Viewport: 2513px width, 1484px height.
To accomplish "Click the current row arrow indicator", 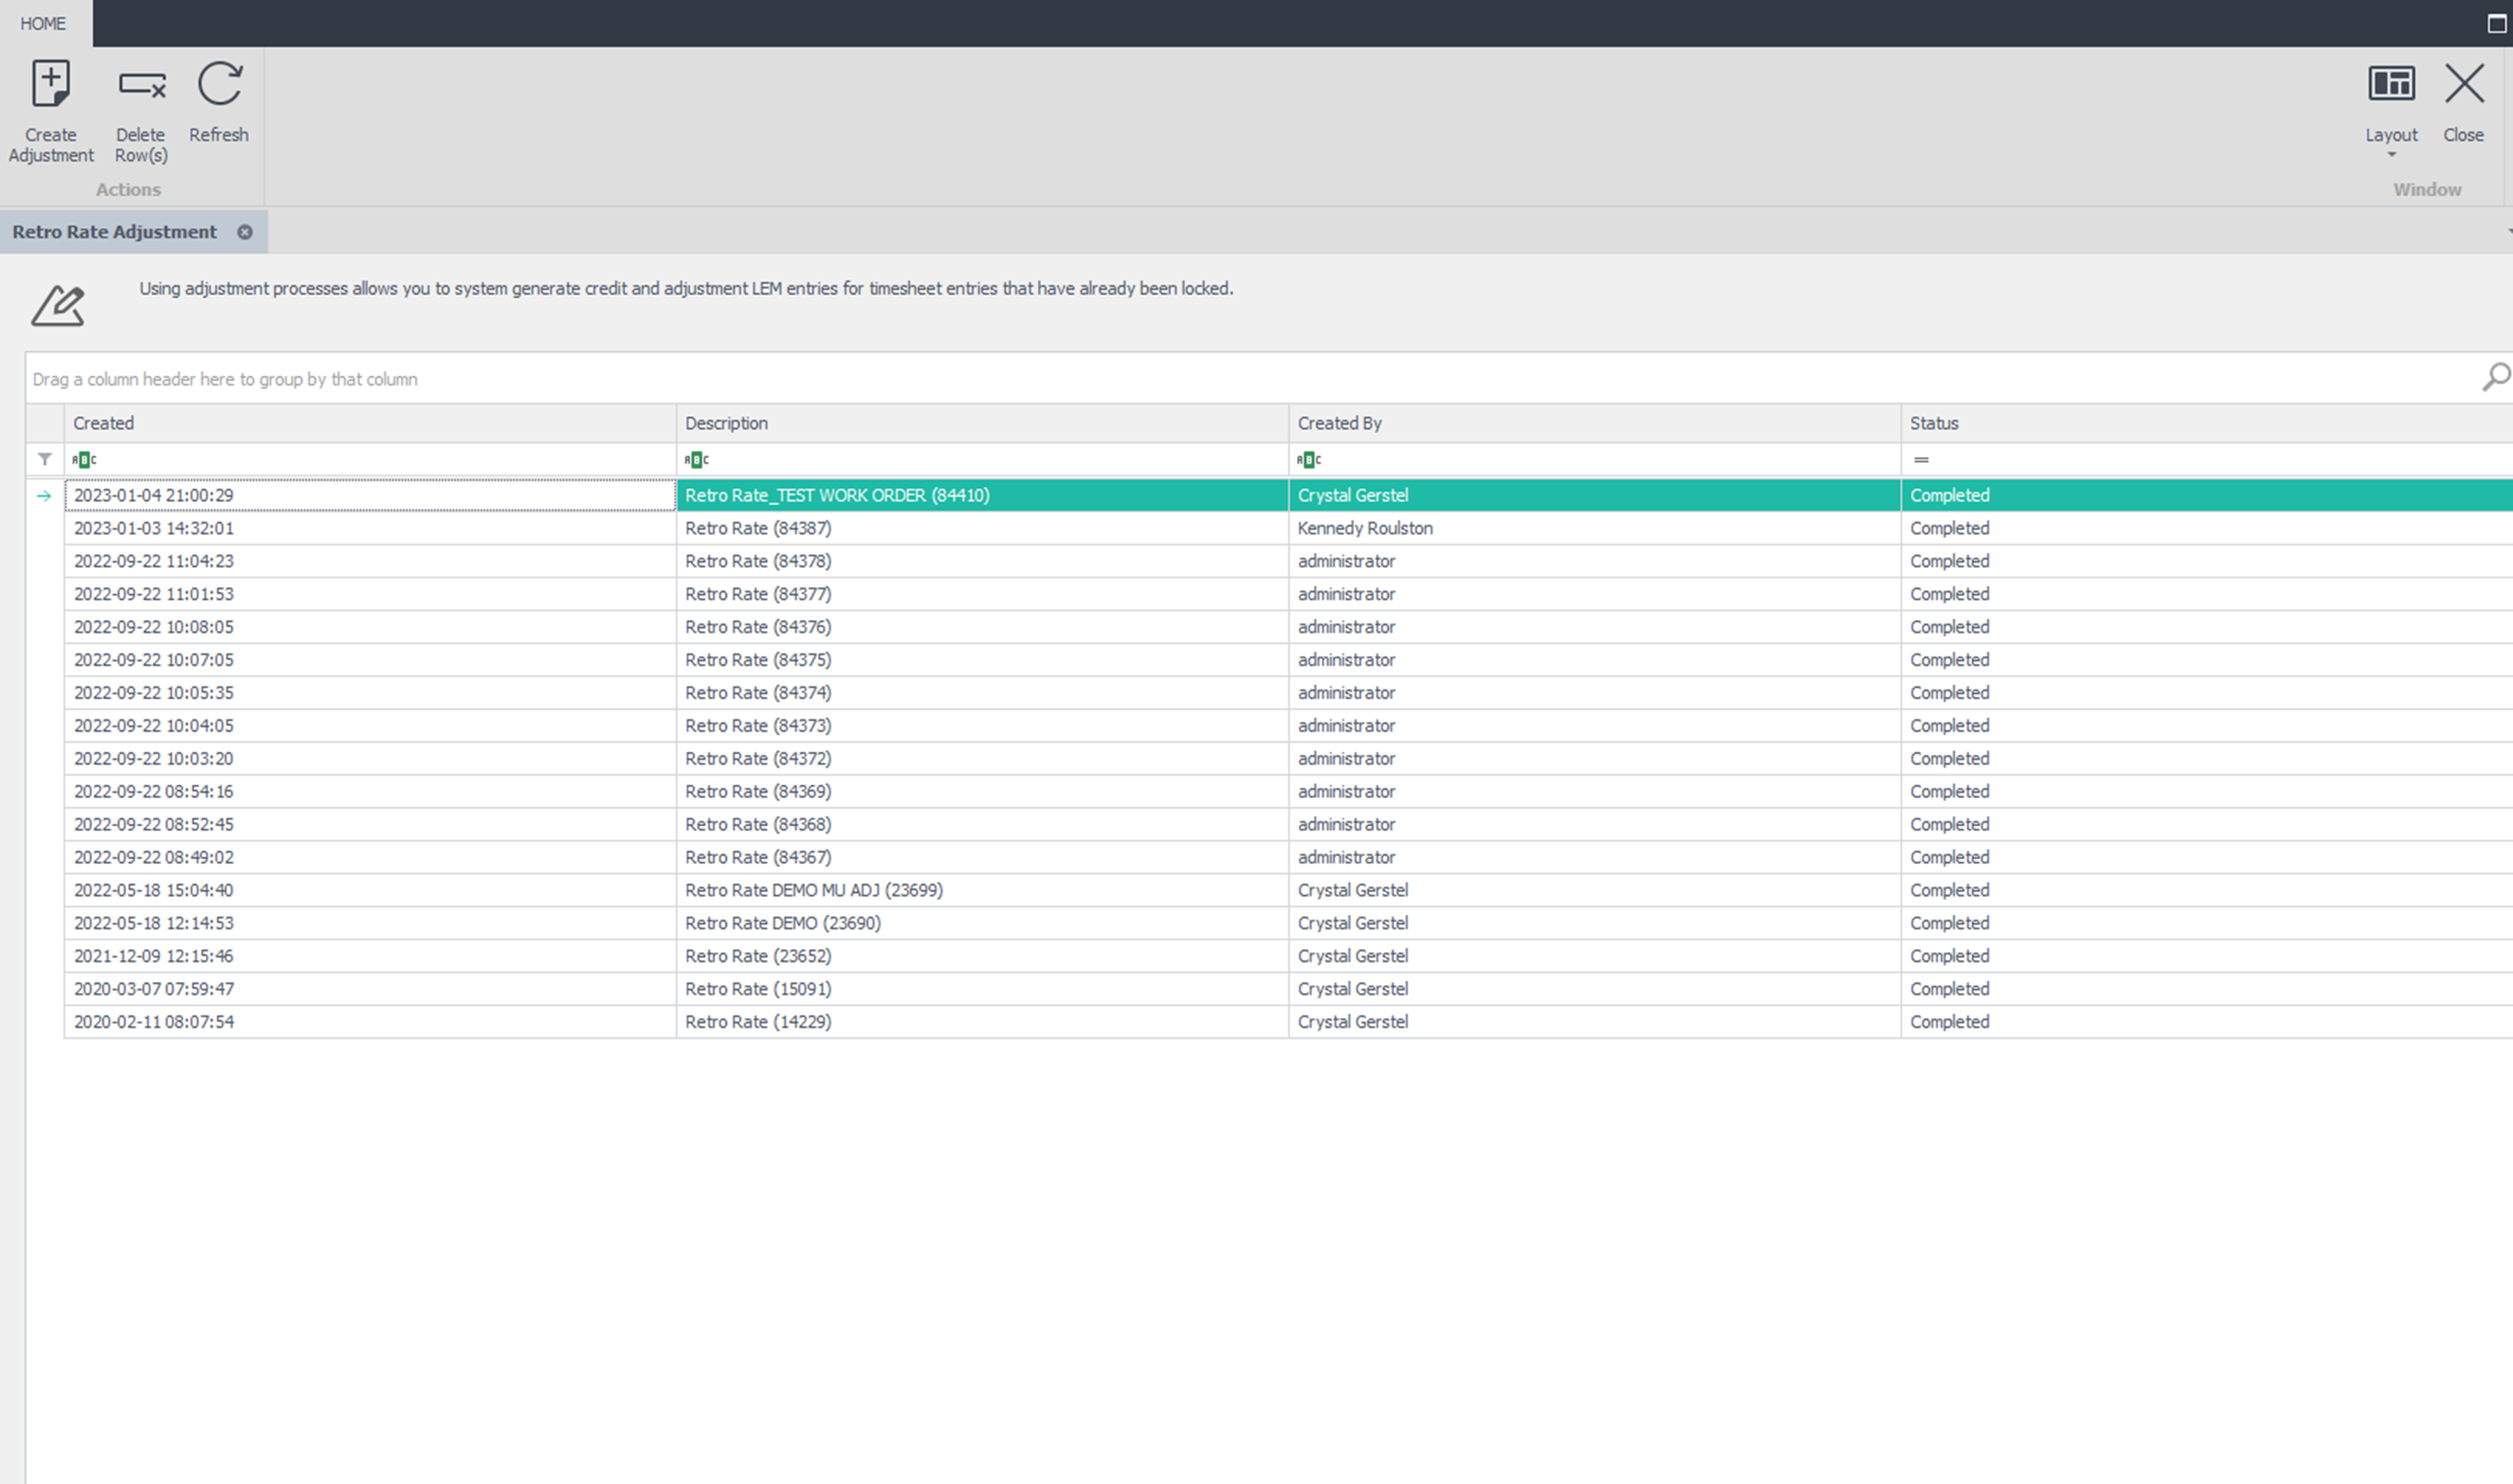I will coord(44,496).
